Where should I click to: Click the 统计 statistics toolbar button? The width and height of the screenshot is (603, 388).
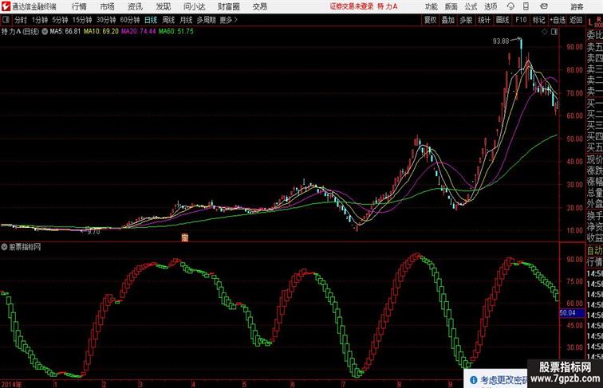[x=484, y=20]
